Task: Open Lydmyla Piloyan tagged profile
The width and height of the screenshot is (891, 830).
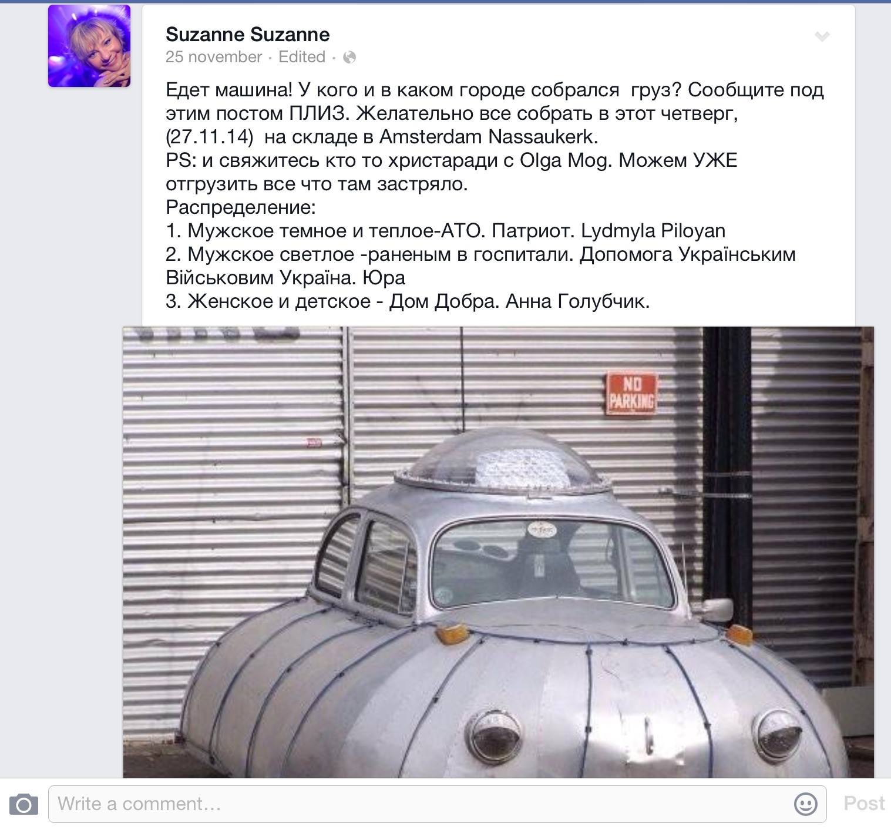Action: [x=653, y=231]
